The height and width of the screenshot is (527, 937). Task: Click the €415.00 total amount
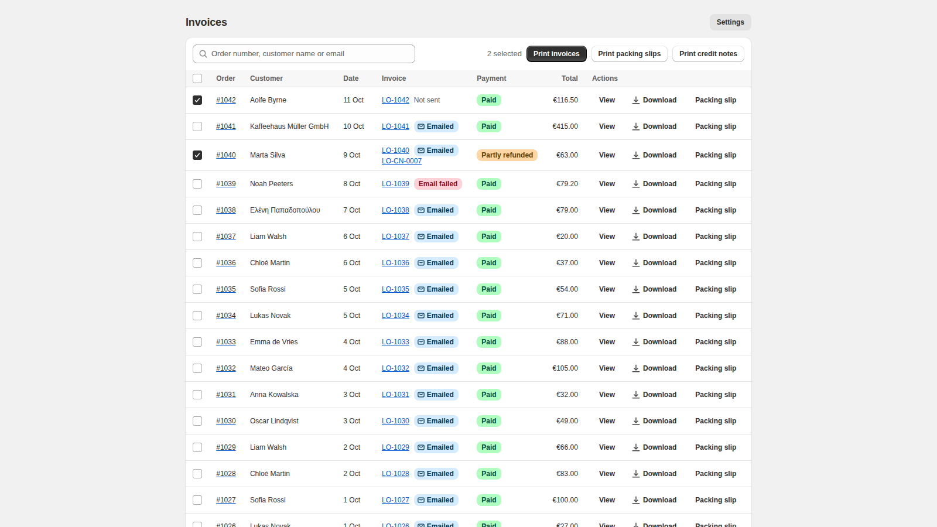tap(565, 126)
